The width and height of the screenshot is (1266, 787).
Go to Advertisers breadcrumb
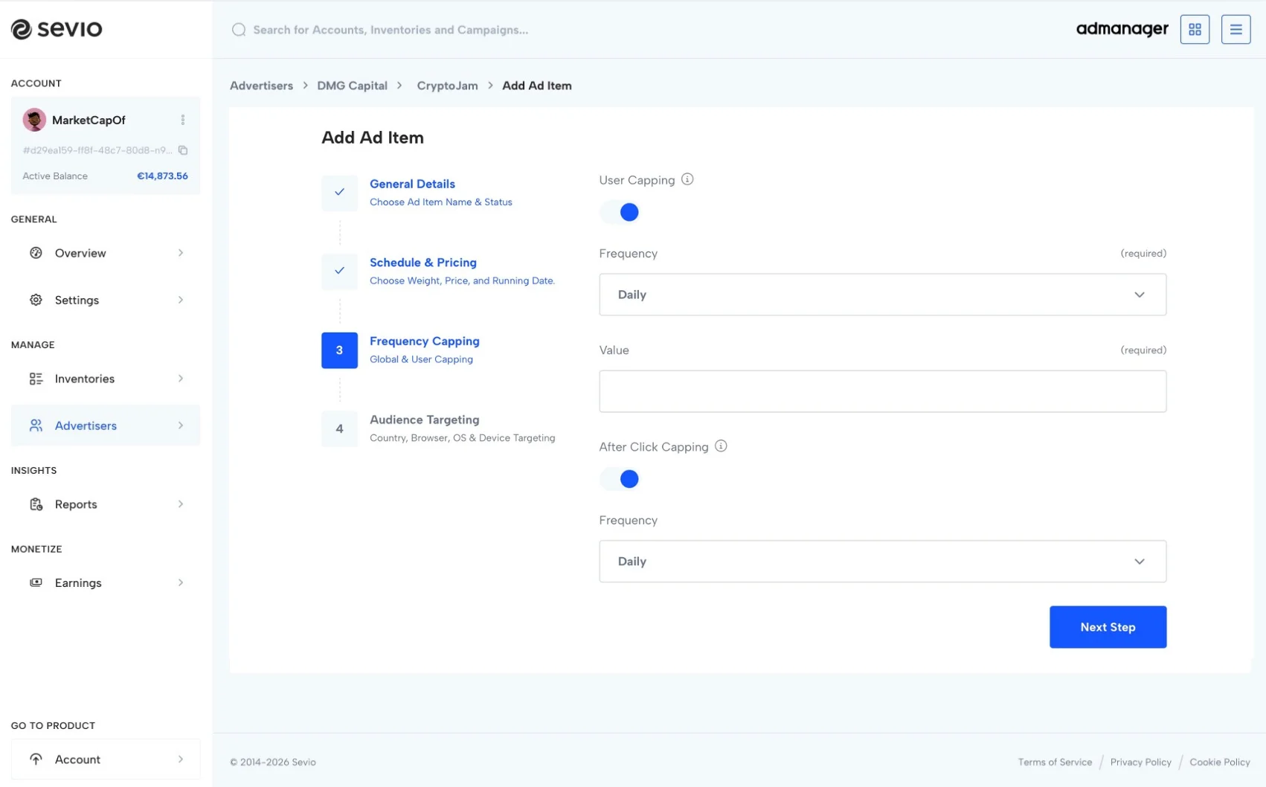point(261,86)
